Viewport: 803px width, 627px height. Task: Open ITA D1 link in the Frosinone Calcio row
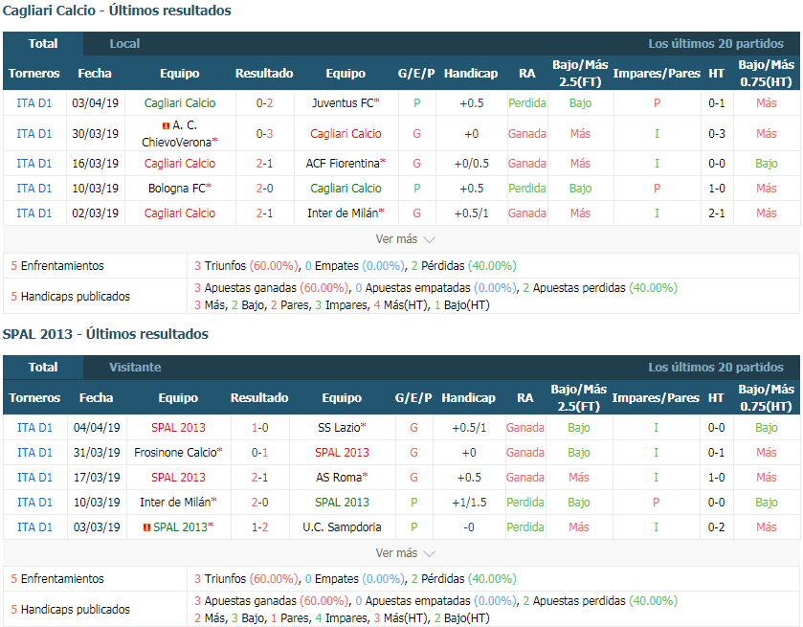click(x=34, y=453)
